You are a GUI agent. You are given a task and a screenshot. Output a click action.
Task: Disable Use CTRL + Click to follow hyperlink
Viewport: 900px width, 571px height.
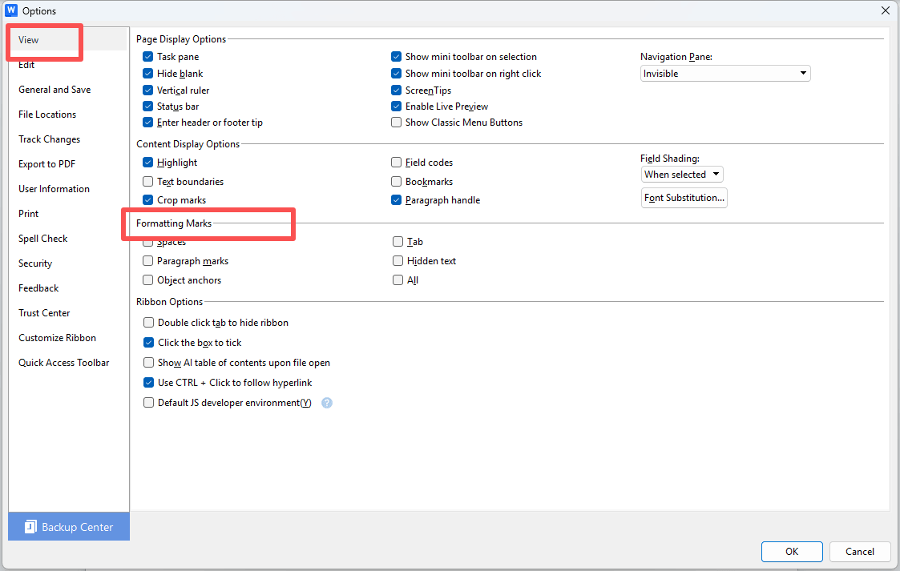[x=148, y=383]
